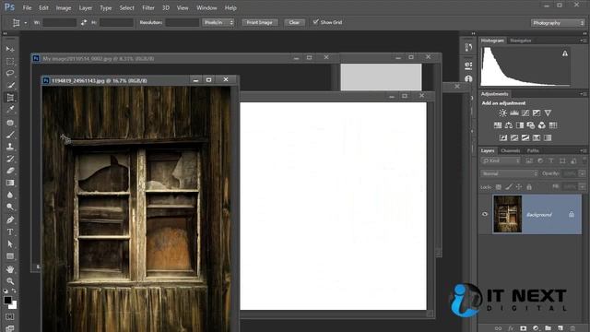Click the Clear button
The width and height of the screenshot is (590, 332).
click(294, 22)
